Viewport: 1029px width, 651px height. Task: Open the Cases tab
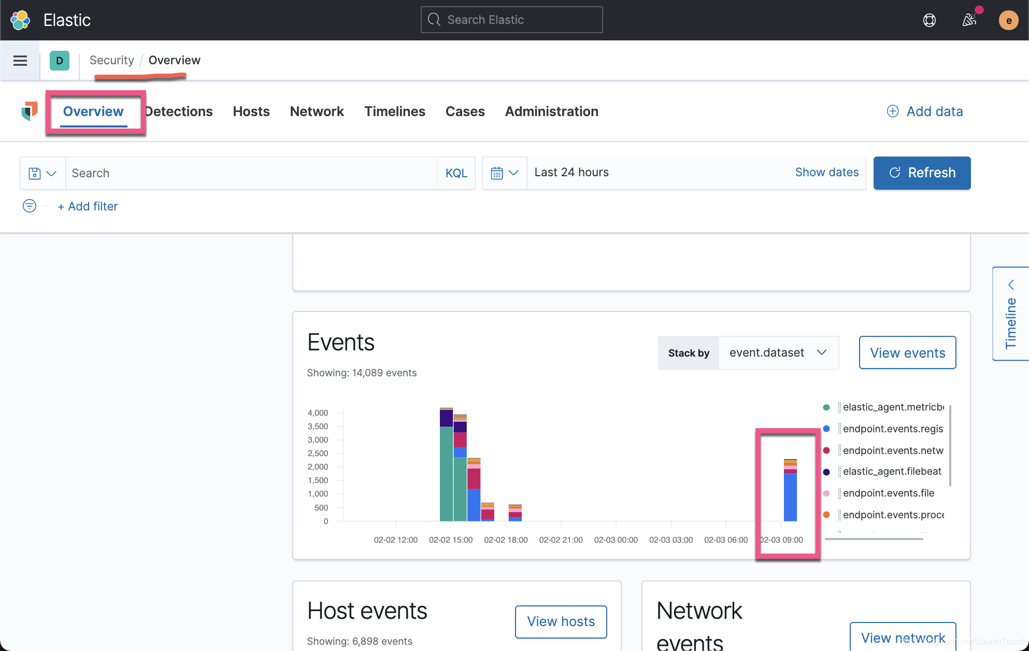click(464, 111)
